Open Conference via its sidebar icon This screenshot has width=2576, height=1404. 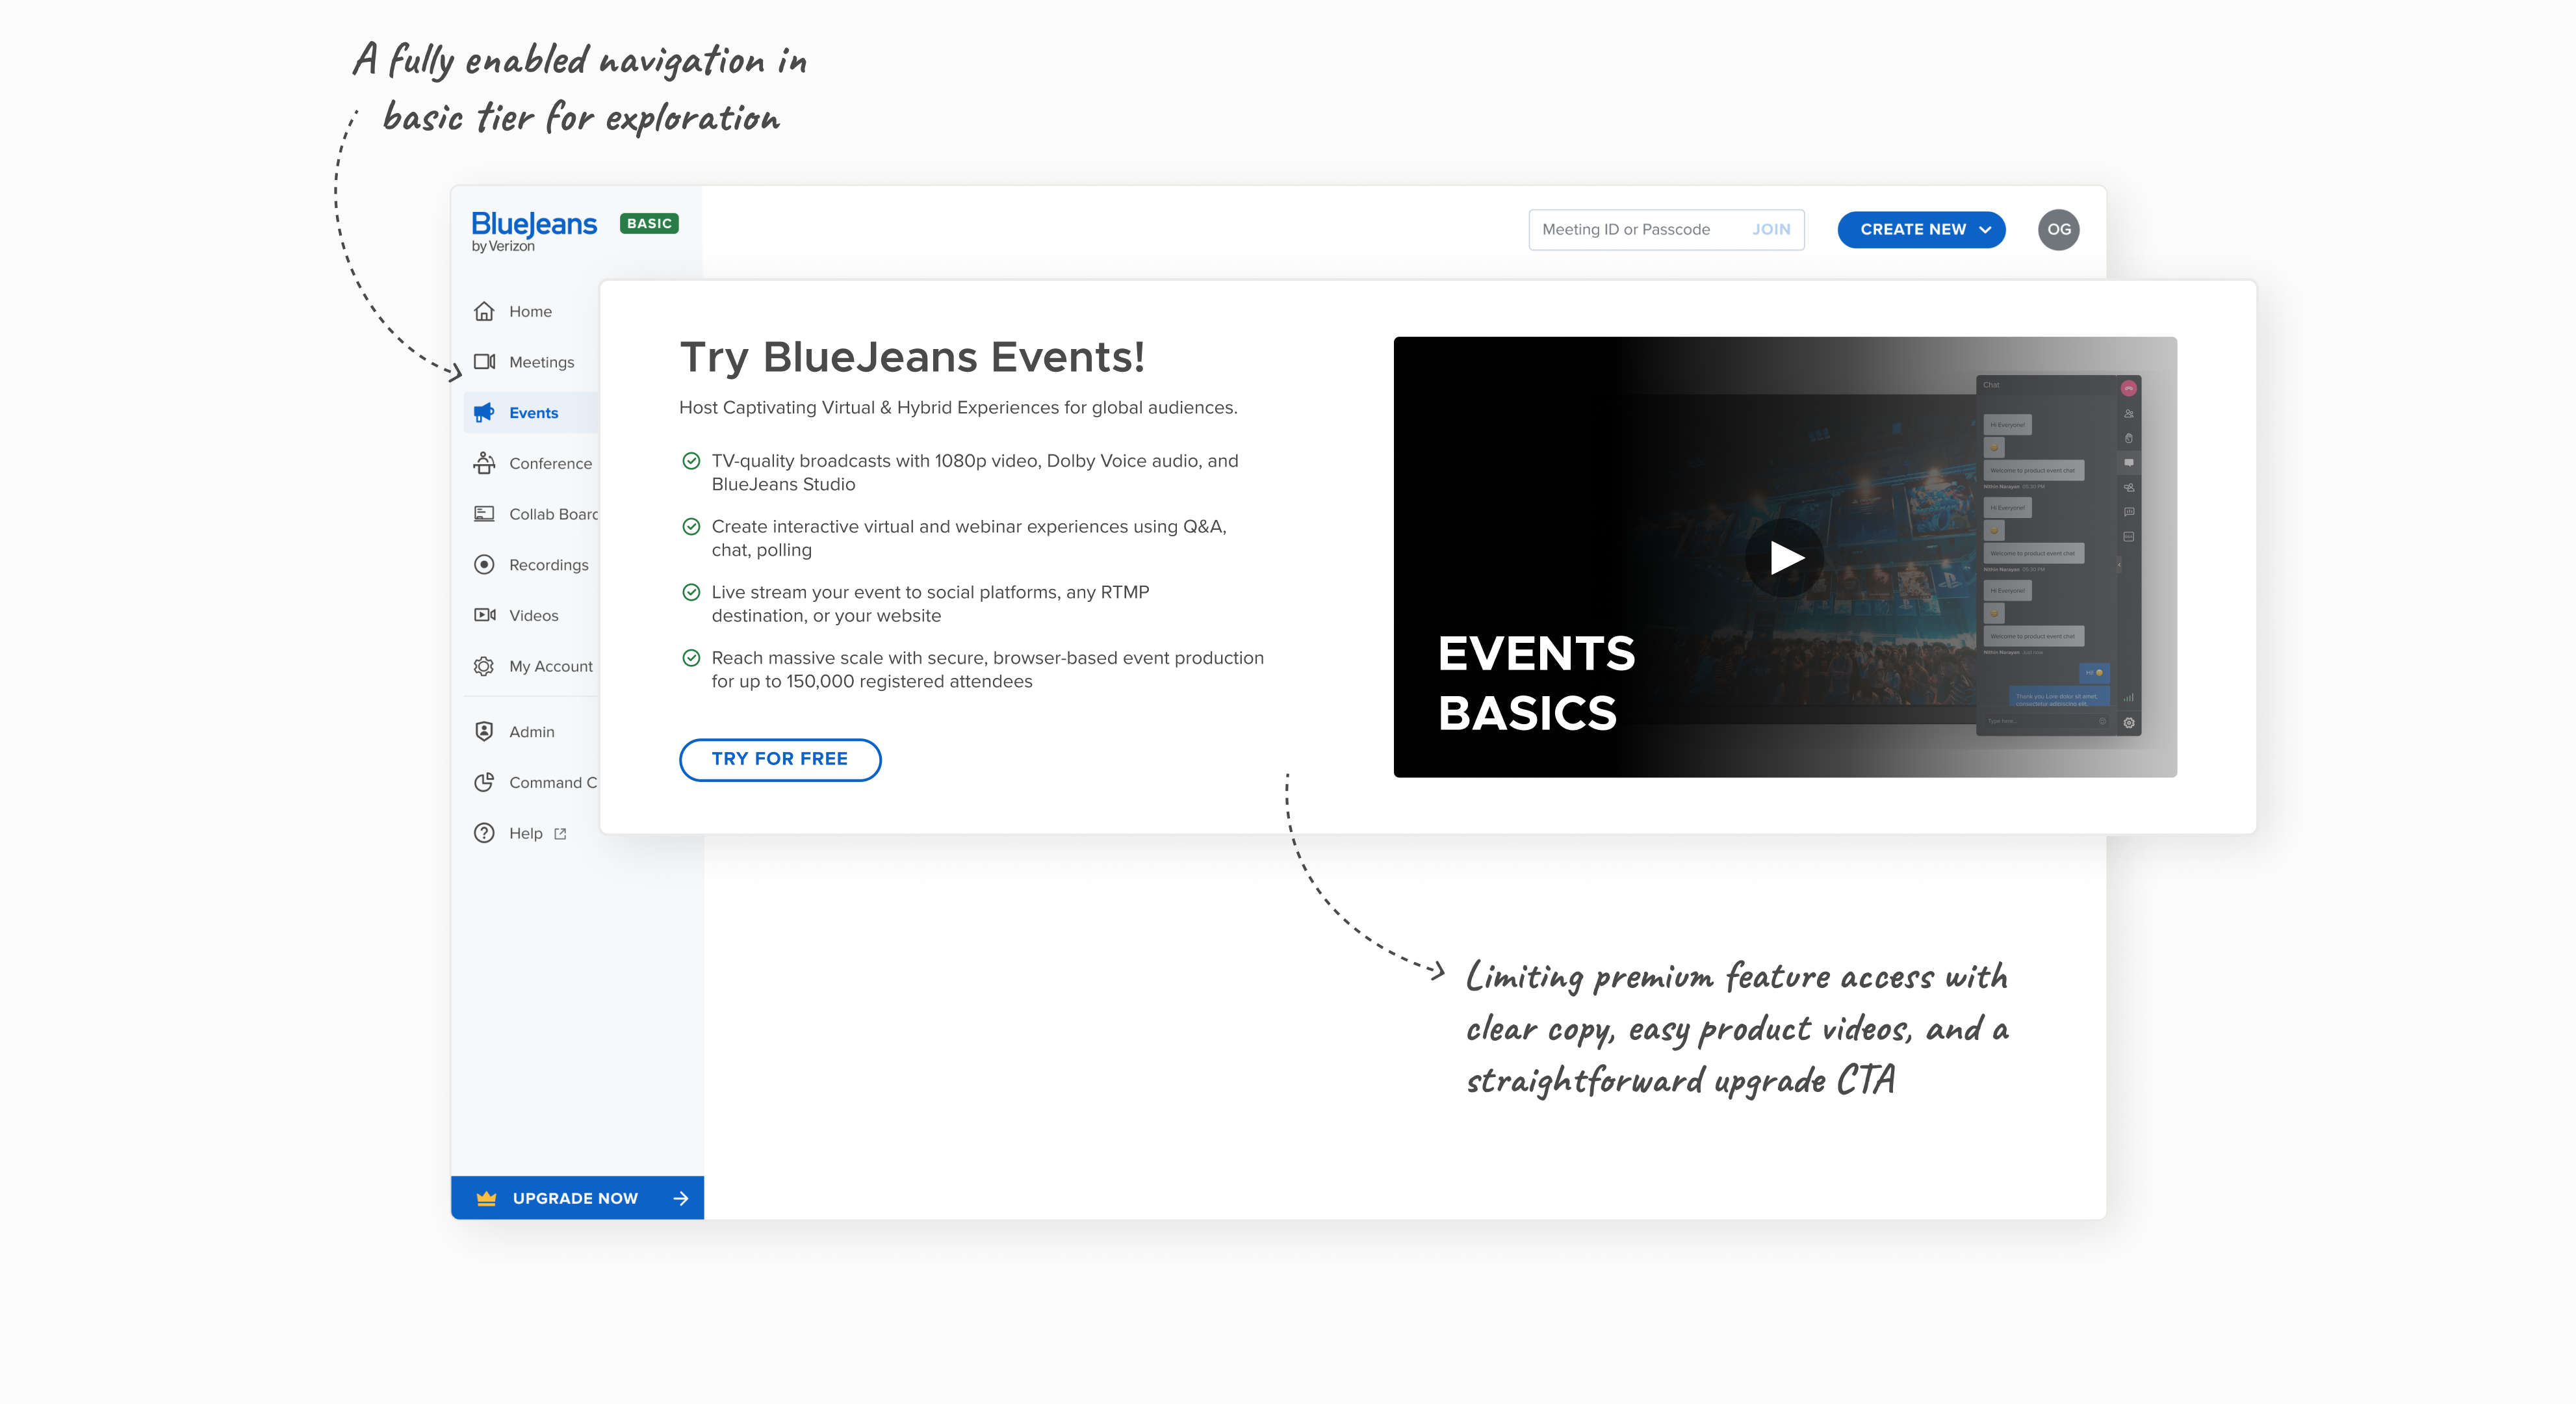[484, 463]
